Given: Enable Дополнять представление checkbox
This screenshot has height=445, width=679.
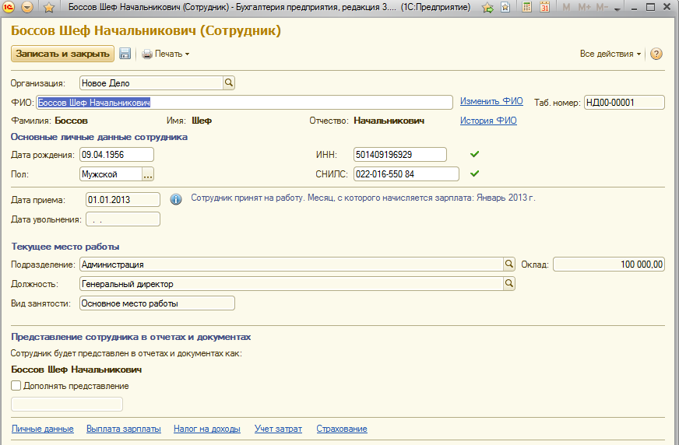Looking at the screenshot, I should pyautogui.click(x=16, y=386).
